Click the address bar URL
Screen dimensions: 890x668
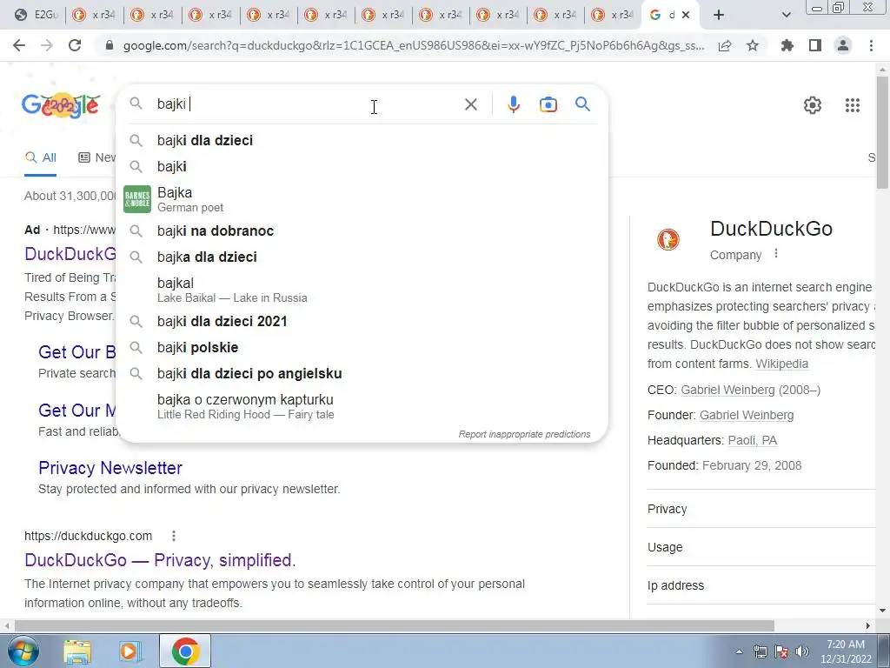point(414,45)
